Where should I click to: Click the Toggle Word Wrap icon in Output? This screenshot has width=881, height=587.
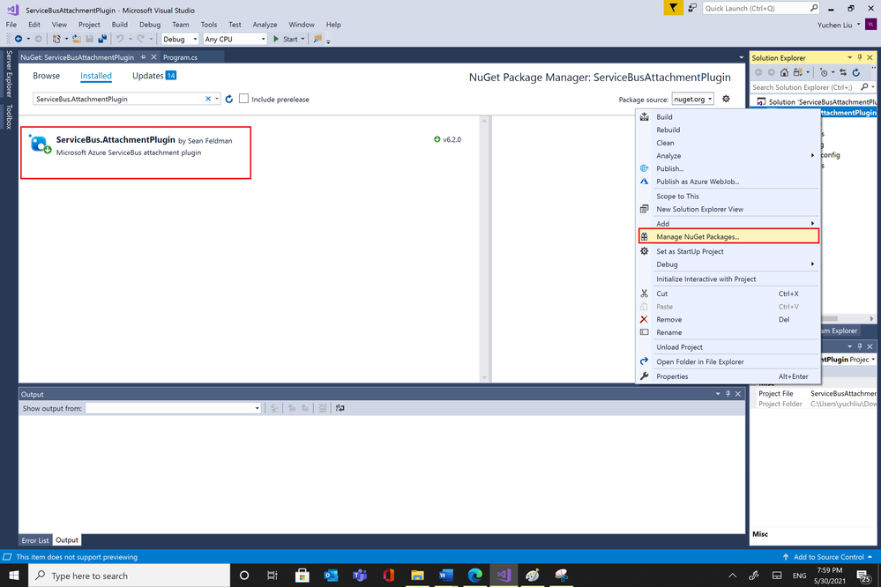coord(340,408)
